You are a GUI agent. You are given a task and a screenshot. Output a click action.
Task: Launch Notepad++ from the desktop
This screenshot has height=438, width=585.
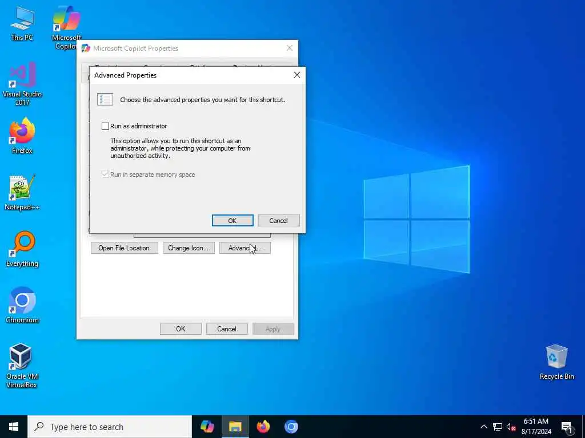(22, 193)
